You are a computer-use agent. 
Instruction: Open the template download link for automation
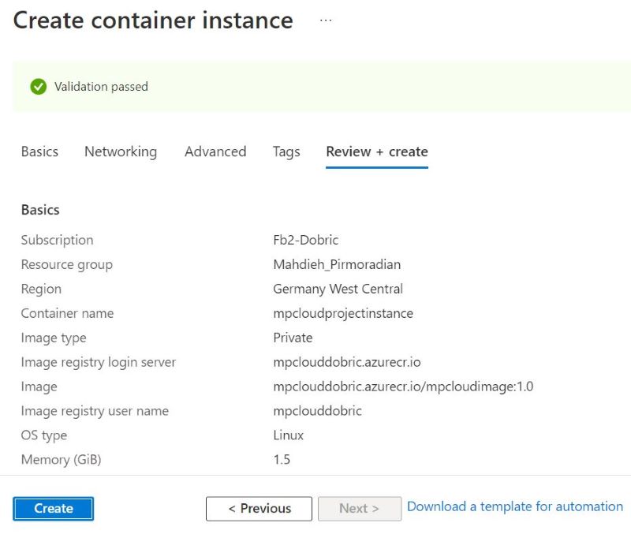pos(514,506)
